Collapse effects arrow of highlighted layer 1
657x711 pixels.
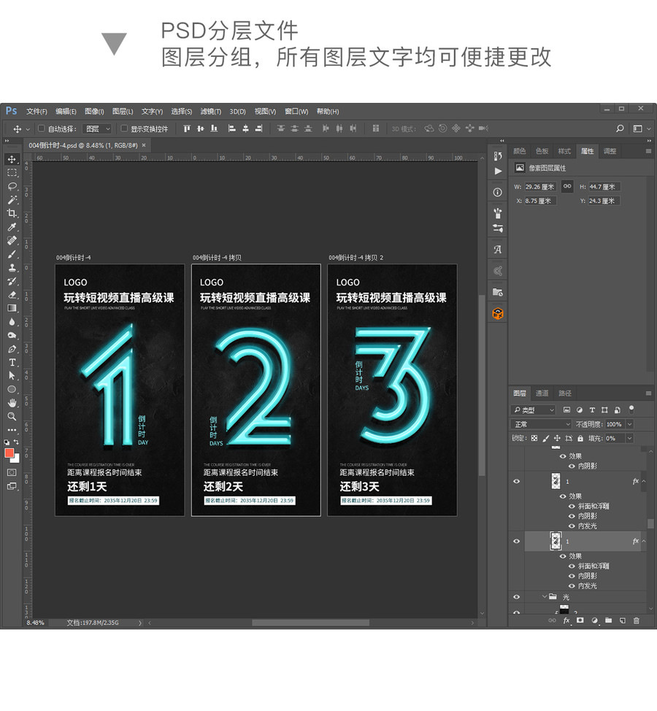pyautogui.click(x=644, y=541)
